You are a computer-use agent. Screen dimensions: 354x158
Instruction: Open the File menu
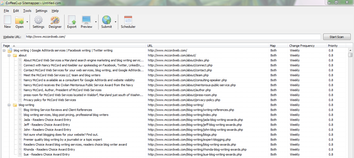point(6,11)
